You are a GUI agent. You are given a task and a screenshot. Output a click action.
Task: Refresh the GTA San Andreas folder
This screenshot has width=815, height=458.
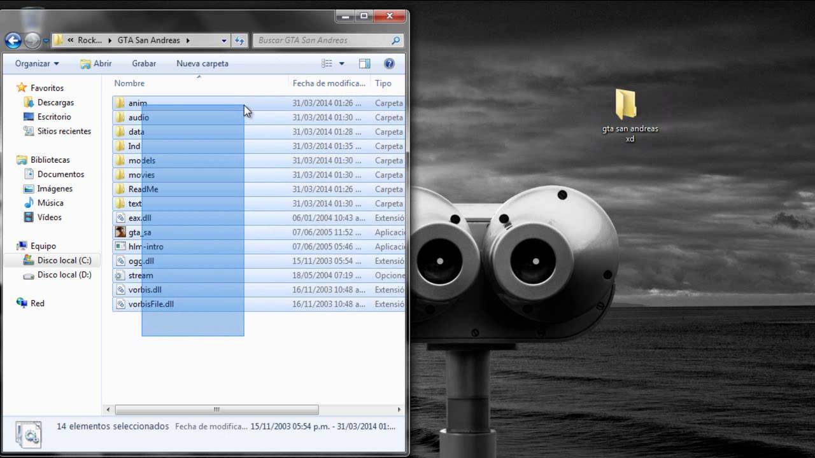click(239, 40)
